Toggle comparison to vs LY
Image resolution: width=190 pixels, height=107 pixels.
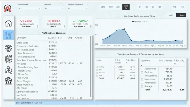[171, 15]
